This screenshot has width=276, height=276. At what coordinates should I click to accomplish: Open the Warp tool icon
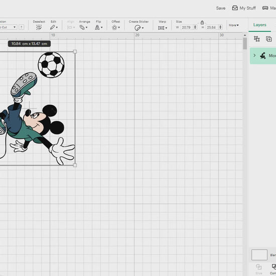(x=161, y=28)
